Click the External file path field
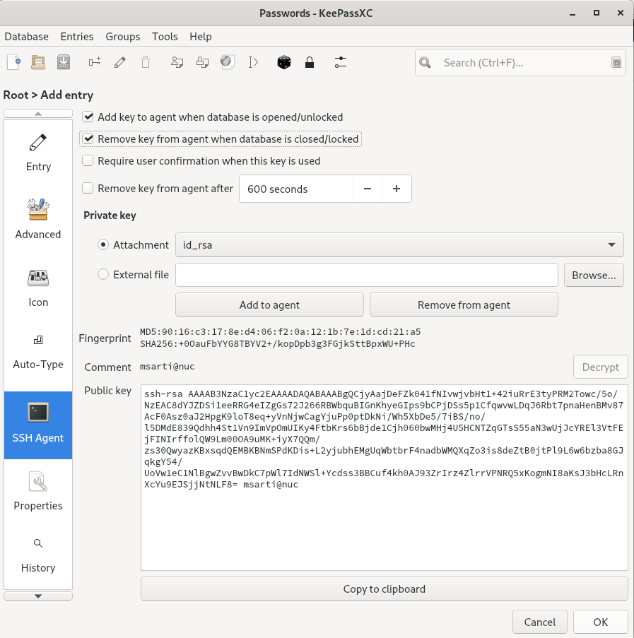Image resolution: width=634 pixels, height=638 pixels. [367, 275]
